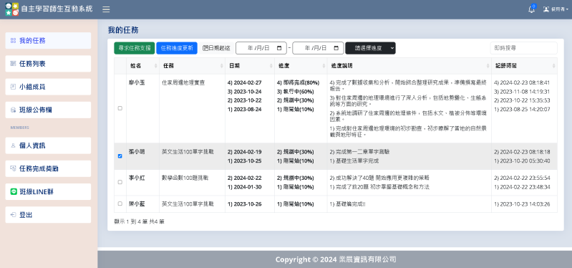Click 英文生活100單字挑戰 in 陳小藍 row

click(x=188, y=204)
